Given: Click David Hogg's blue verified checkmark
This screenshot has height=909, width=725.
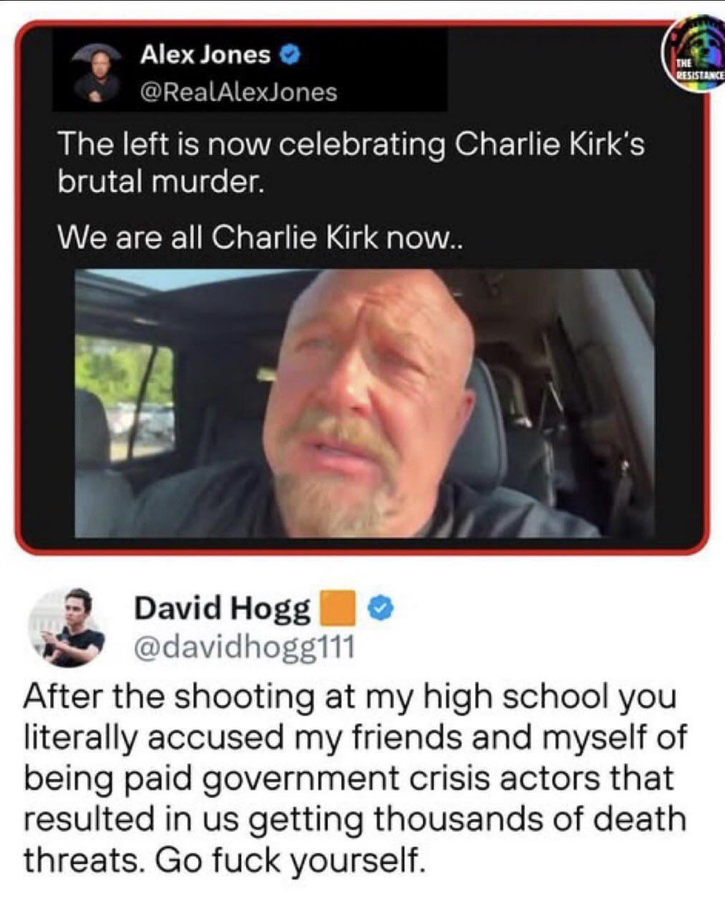Looking at the screenshot, I should pos(381,609).
